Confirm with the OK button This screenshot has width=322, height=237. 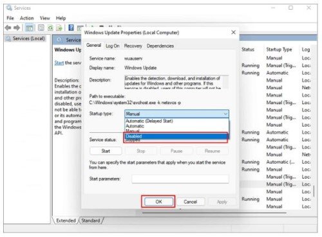click(x=158, y=202)
